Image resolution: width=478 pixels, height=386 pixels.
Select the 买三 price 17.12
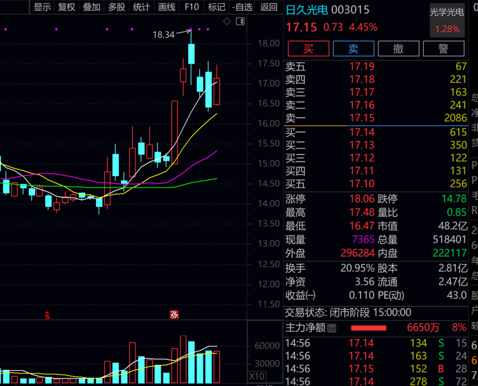[x=362, y=158]
